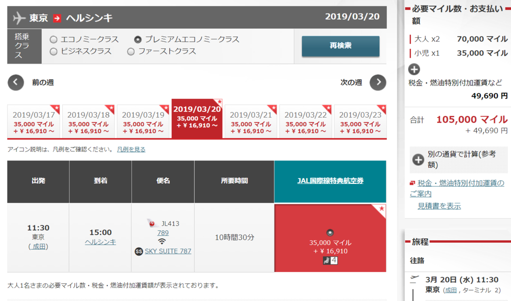This screenshot has width=511, height=301.
Task: Click the 11:30 departure time
Action: click(x=38, y=228)
